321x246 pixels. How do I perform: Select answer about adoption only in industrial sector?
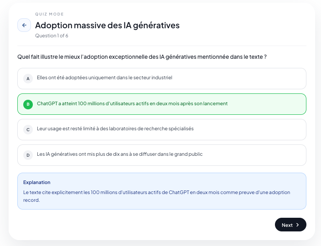point(162,78)
